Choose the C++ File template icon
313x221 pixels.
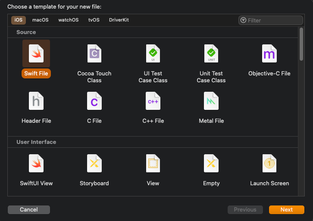coord(153,101)
